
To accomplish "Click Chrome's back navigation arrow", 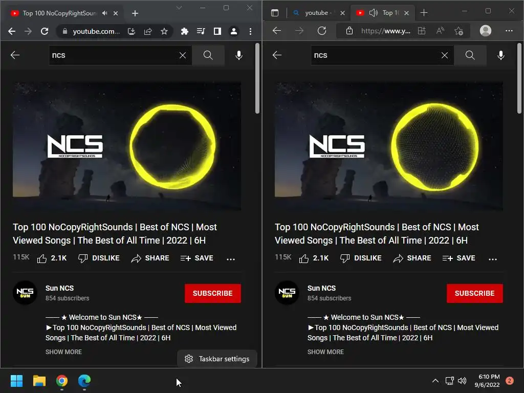I will click(12, 31).
